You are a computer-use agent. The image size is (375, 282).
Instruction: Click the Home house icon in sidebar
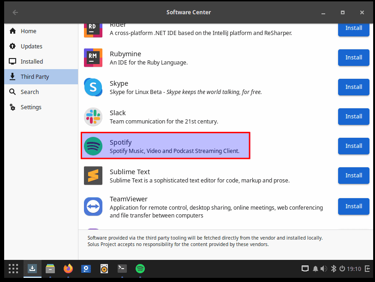(x=12, y=31)
